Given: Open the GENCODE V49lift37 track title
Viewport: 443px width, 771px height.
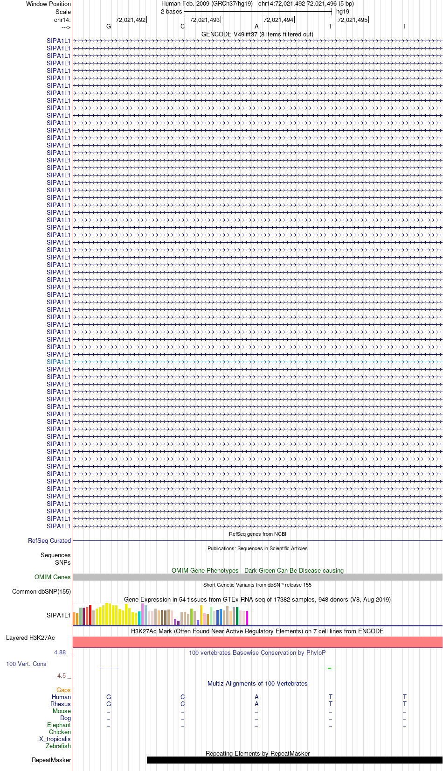Looking at the screenshot, I should 257,34.
